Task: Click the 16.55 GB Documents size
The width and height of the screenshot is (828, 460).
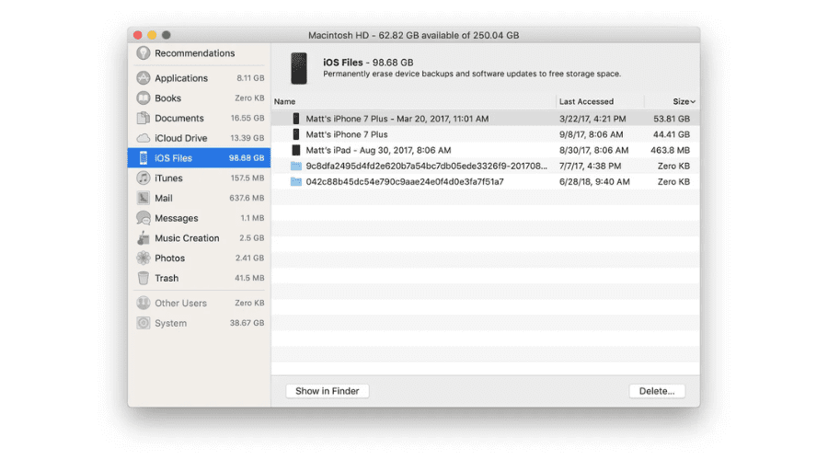Action: (x=247, y=118)
